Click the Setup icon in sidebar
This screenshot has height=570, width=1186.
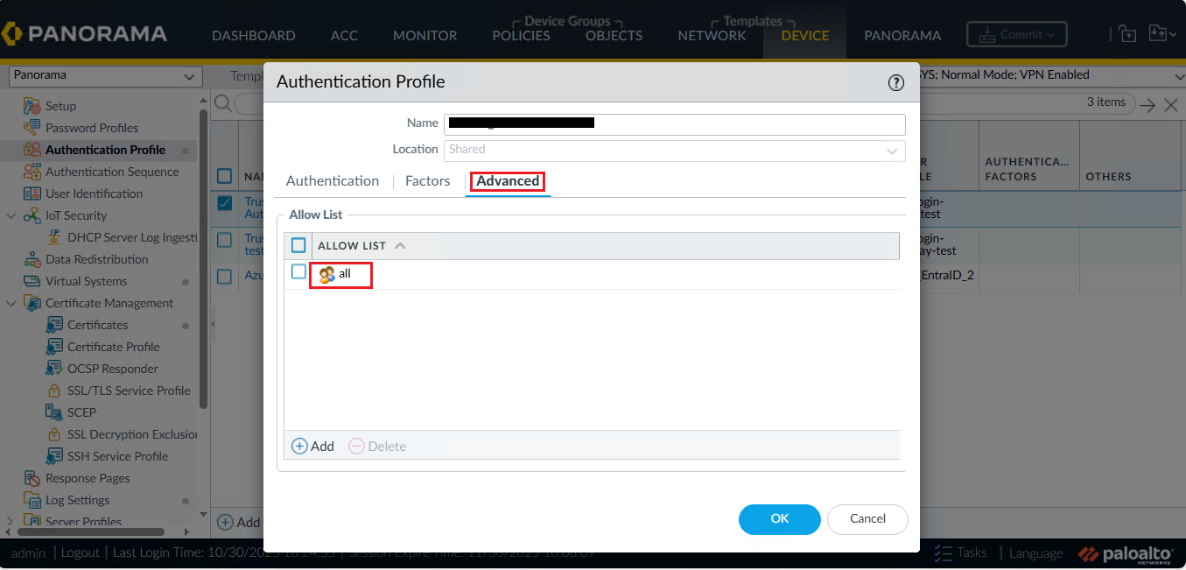(32, 106)
